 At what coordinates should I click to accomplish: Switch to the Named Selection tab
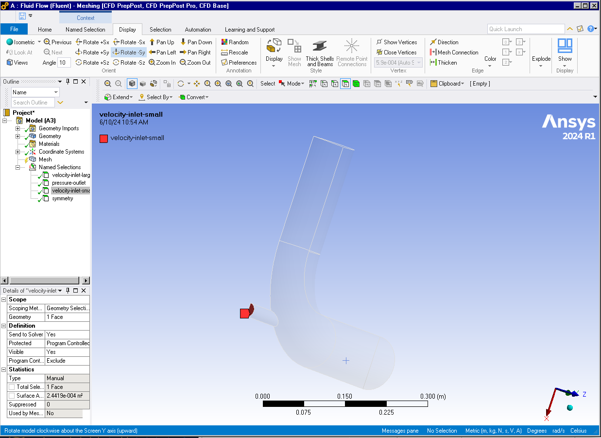pyautogui.click(x=85, y=30)
